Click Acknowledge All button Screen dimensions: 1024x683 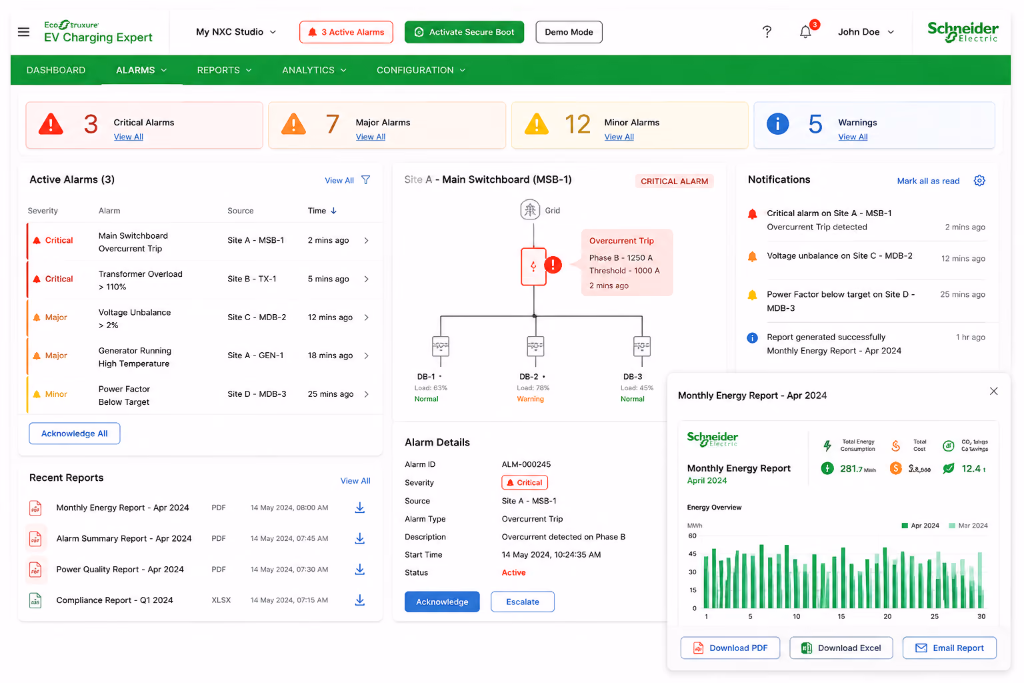coord(75,434)
